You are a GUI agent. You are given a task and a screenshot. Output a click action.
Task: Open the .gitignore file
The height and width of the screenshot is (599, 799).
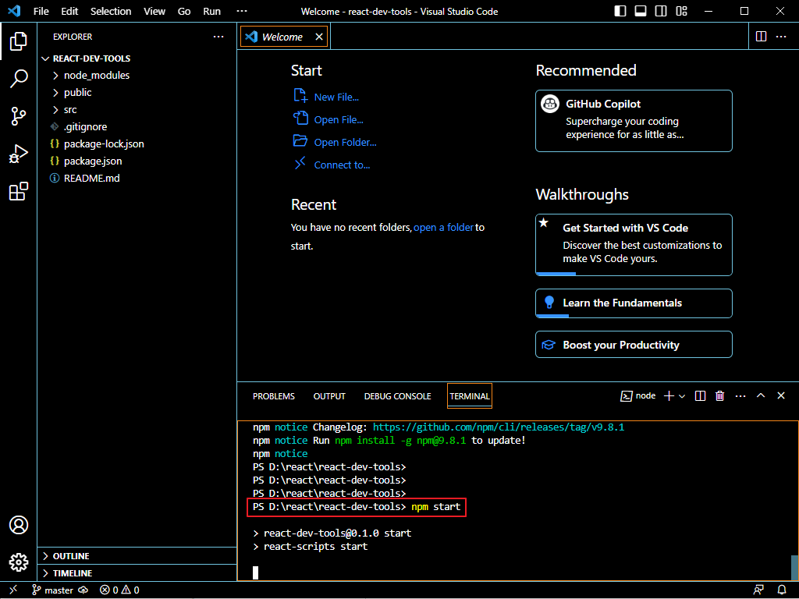point(85,127)
